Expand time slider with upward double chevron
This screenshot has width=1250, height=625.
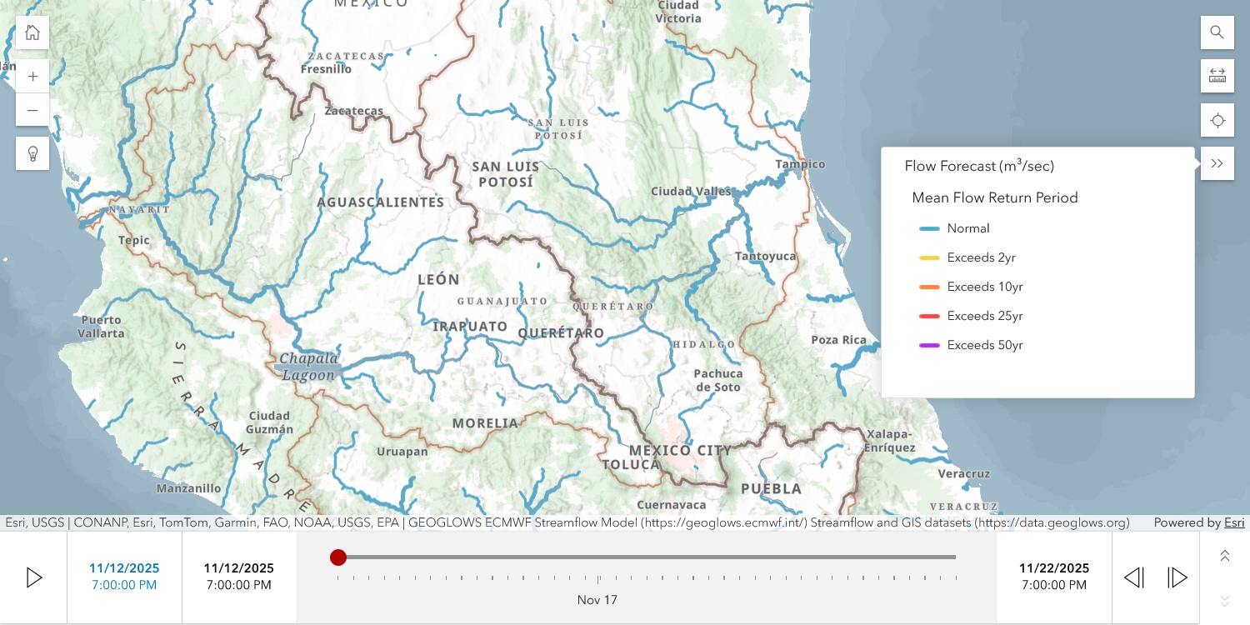click(1224, 556)
